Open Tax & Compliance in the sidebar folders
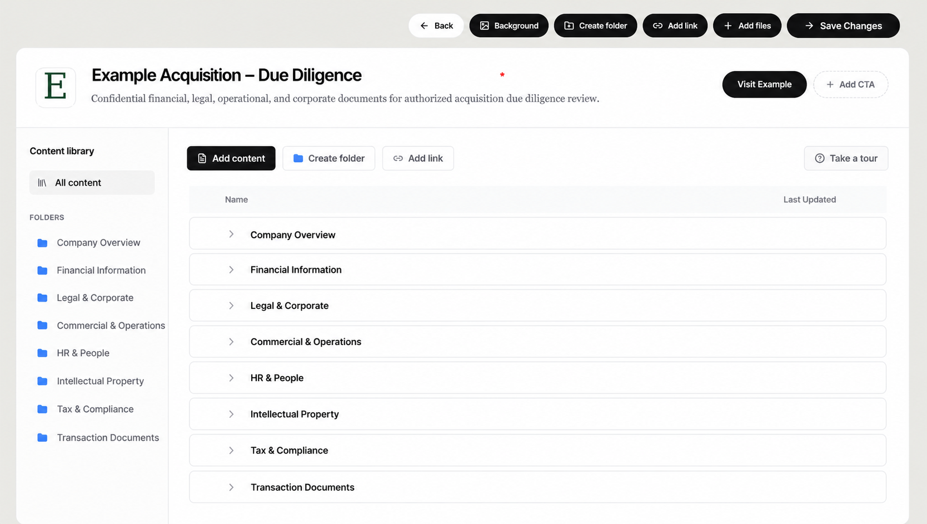927x524 pixels. point(95,409)
